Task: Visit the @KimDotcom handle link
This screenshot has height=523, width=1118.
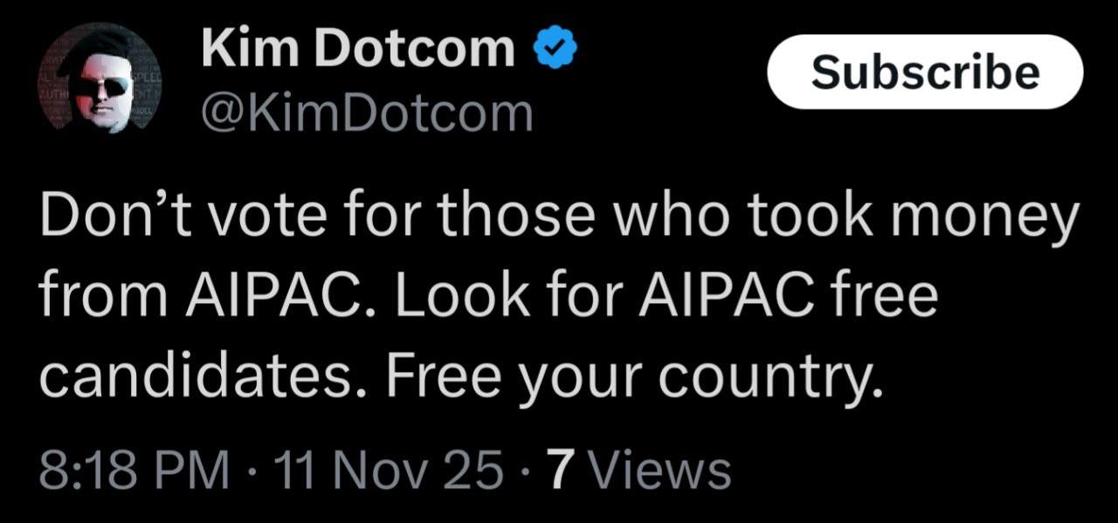Action: point(367,114)
